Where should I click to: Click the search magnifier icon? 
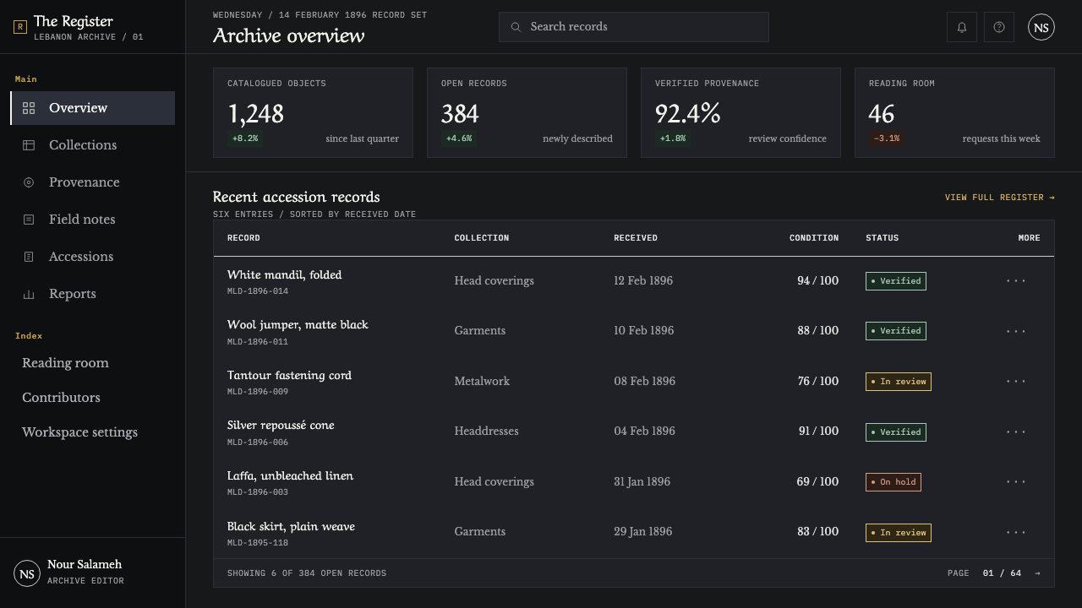click(x=516, y=27)
